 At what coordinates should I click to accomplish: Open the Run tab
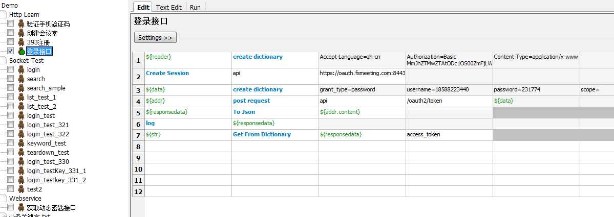[195, 7]
